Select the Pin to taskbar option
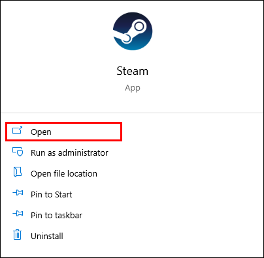264x258 pixels. point(56,216)
